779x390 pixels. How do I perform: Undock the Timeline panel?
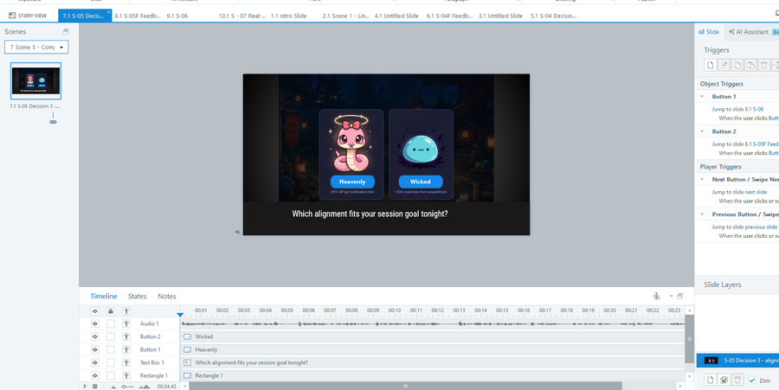click(x=679, y=297)
